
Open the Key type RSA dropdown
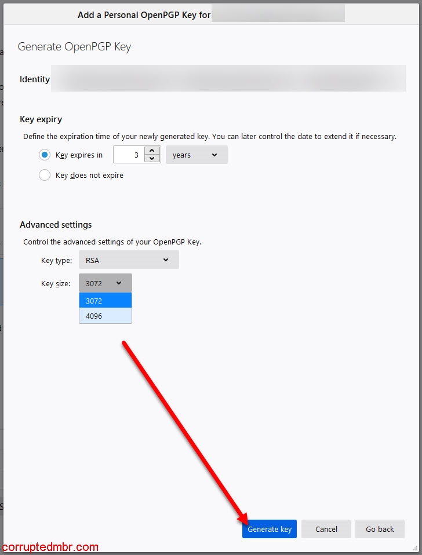tap(128, 260)
